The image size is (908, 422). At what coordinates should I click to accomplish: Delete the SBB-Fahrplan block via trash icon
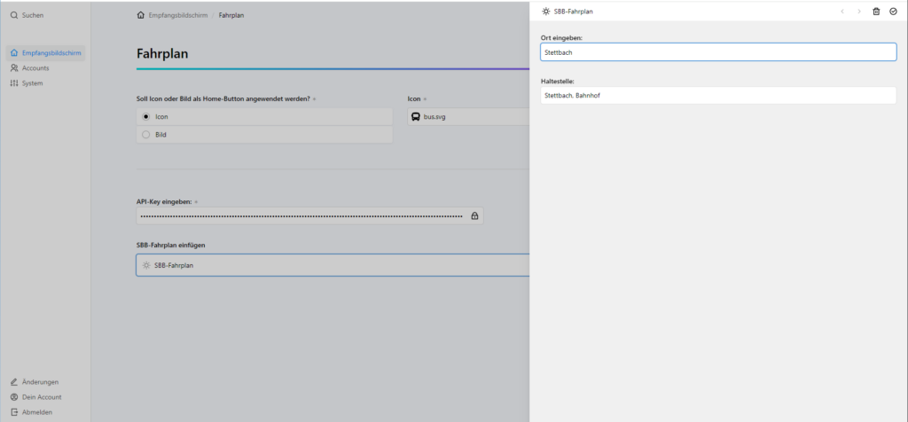tap(876, 11)
